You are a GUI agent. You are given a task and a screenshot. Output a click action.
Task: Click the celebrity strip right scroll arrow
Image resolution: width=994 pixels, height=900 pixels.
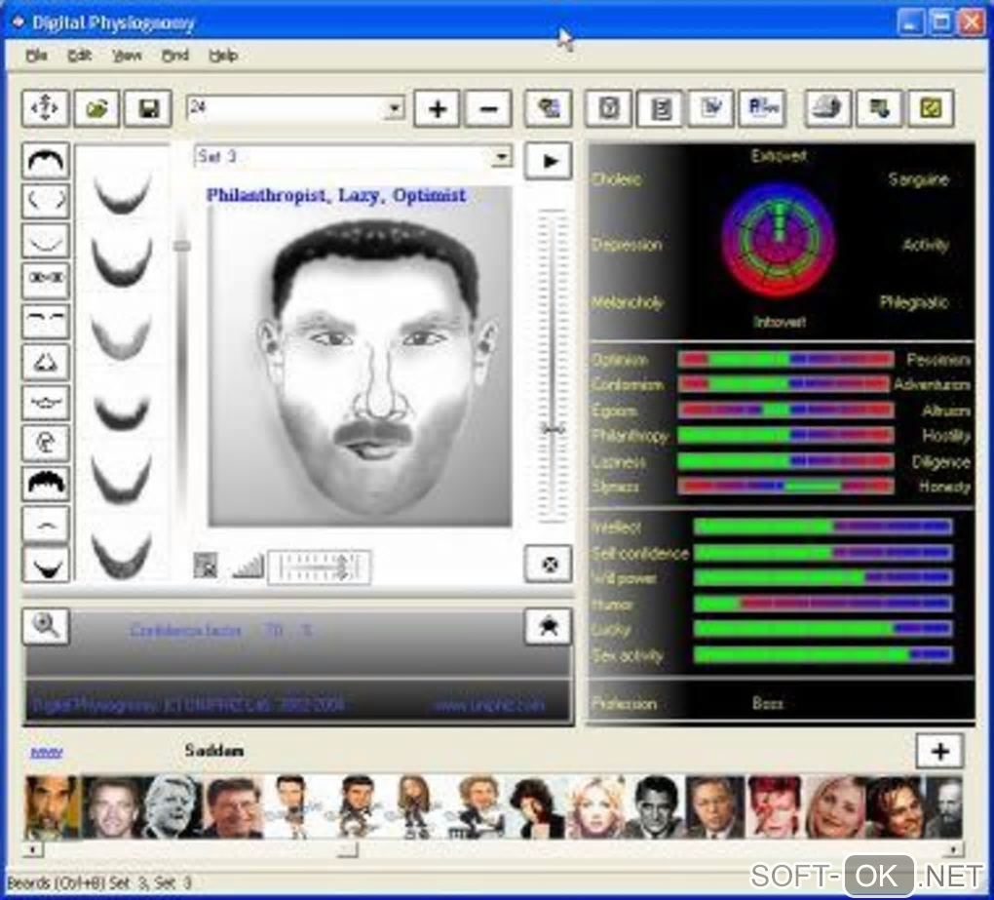pyautogui.click(x=953, y=850)
